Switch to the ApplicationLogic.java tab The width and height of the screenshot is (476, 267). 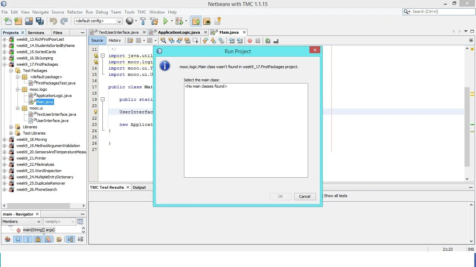coord(179,32)
